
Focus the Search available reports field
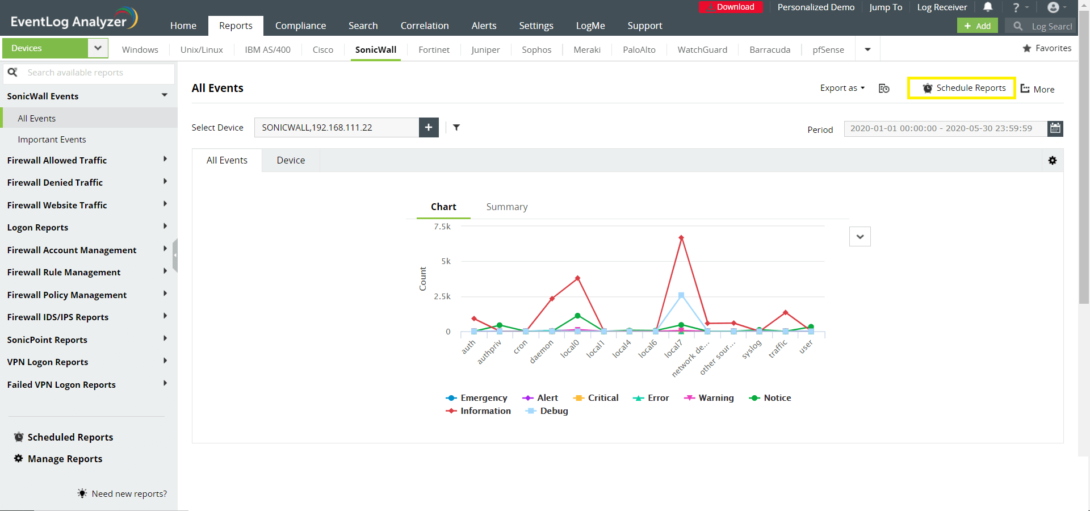(x=90, y=73)
